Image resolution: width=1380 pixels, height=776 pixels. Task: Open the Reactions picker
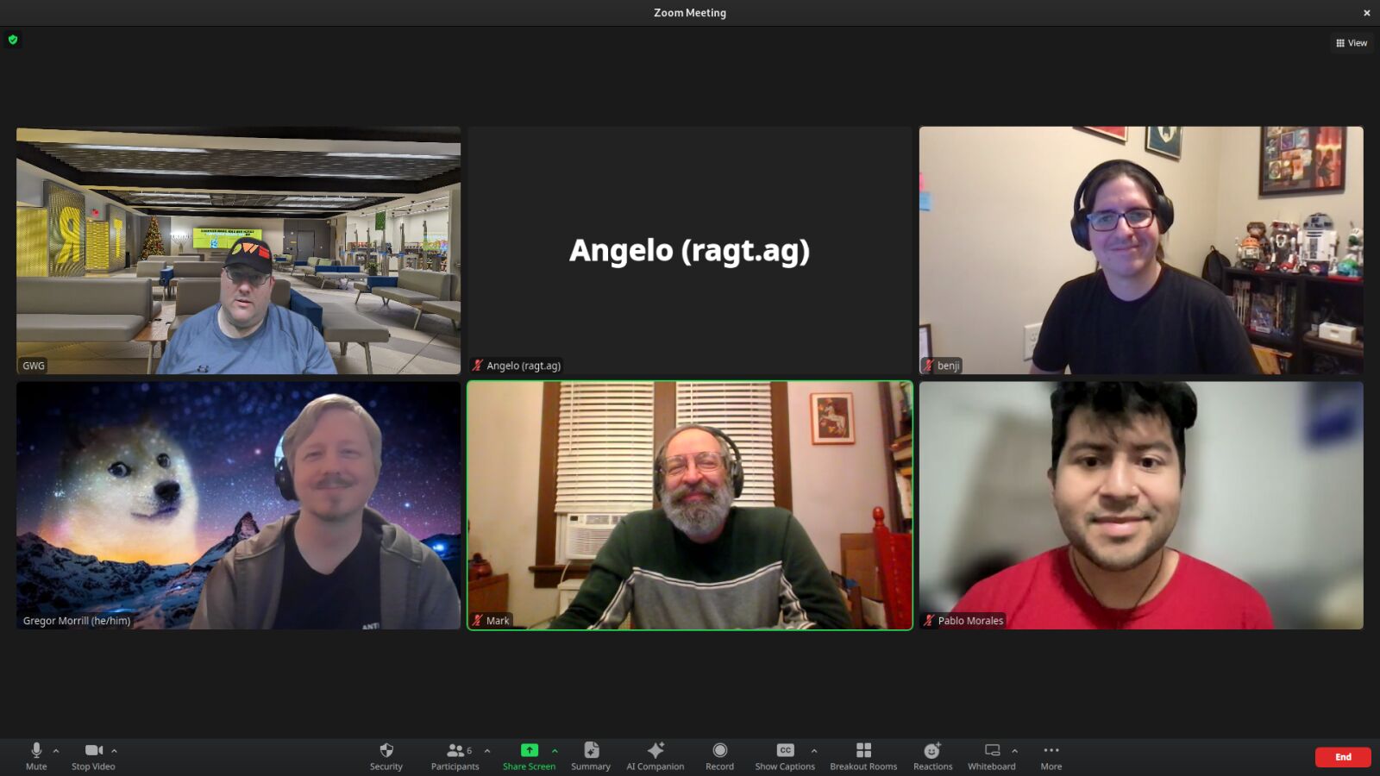[x=932, y=756]
